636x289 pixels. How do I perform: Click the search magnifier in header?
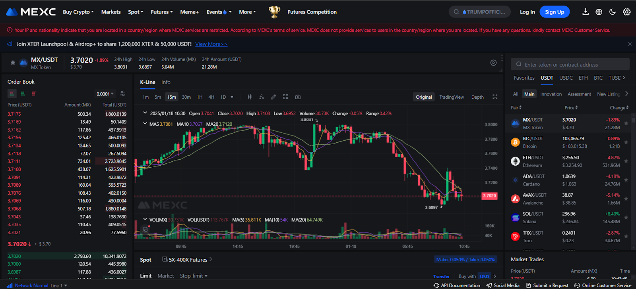coord(456,12)
